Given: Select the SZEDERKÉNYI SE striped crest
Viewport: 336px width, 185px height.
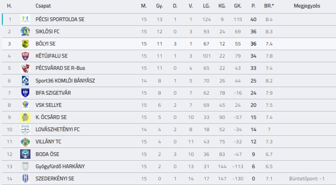Looking at the screenshot, I should pos(25,178).
